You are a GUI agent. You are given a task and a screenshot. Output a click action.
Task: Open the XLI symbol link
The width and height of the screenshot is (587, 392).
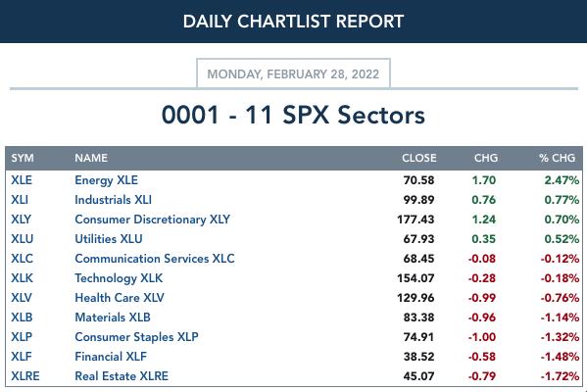tap(20, 200)
